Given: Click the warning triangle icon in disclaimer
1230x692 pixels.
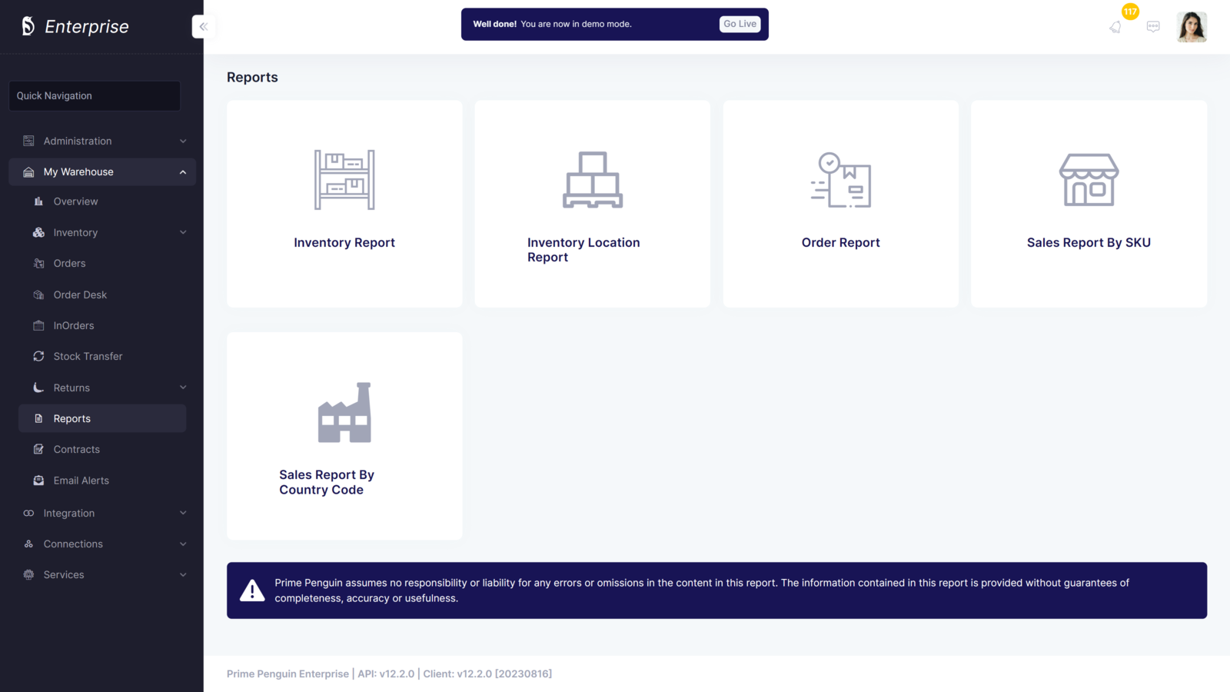Looking at the screenshot, I should pos(252,591).
